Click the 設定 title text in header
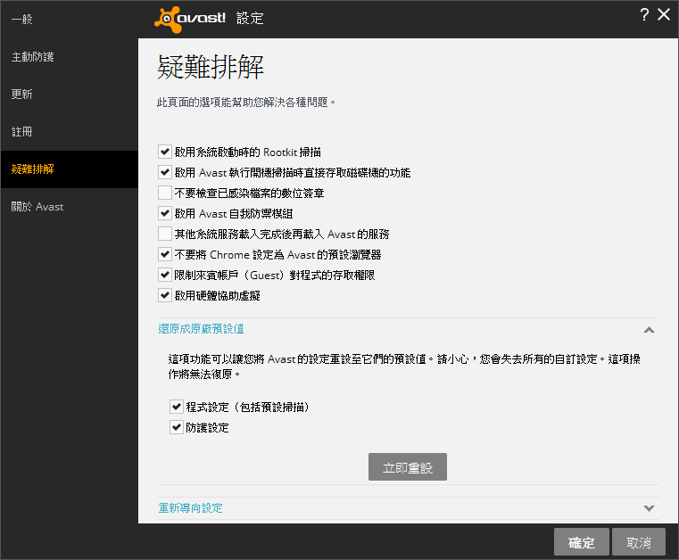This screenshot has width=679, height=560. 250,18
